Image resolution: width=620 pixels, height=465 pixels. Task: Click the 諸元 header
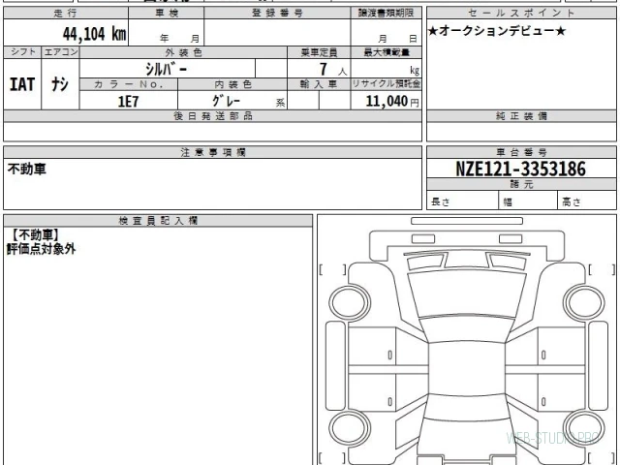pos(521,184)
